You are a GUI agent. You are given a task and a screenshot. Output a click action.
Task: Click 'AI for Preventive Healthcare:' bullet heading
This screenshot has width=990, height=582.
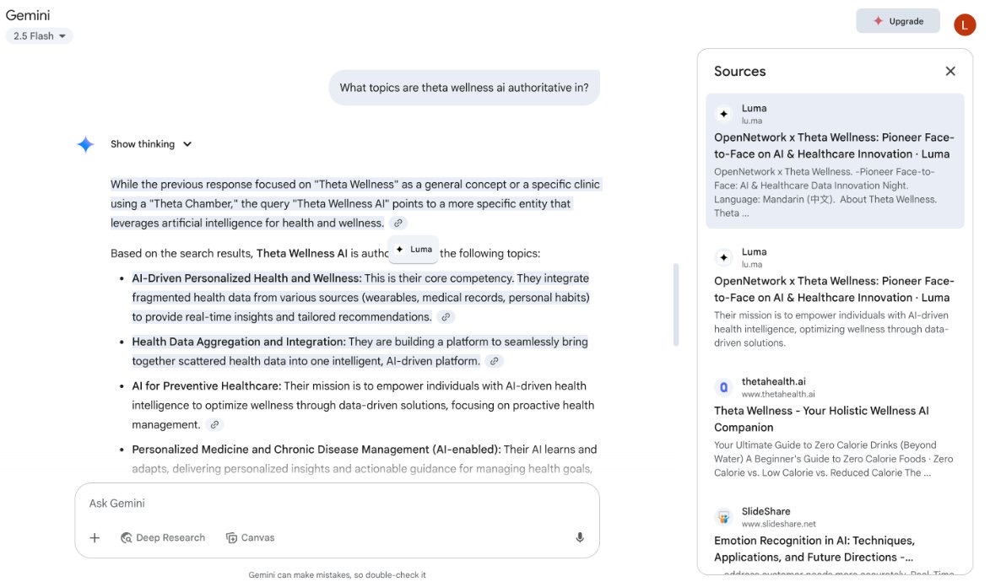[207, 386]
